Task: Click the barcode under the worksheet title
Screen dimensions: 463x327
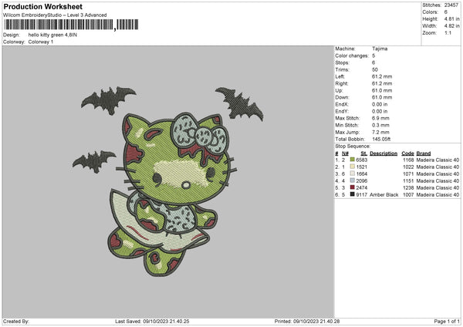Action: coord(71,25)
